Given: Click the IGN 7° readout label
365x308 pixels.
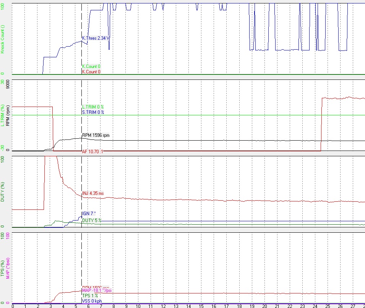Looking at the screenshot, I should pos(88,214).
